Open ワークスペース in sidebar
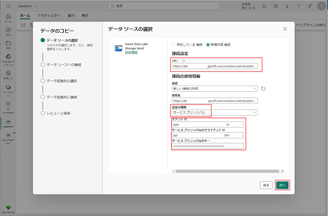Viewport: 328px width, 216px height. (x=8, y=91)
